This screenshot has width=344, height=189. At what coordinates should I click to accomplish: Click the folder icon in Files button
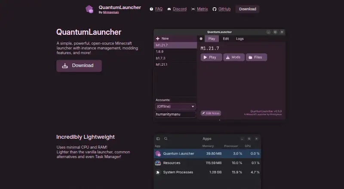pyautogui.click(x=250, y=58)
